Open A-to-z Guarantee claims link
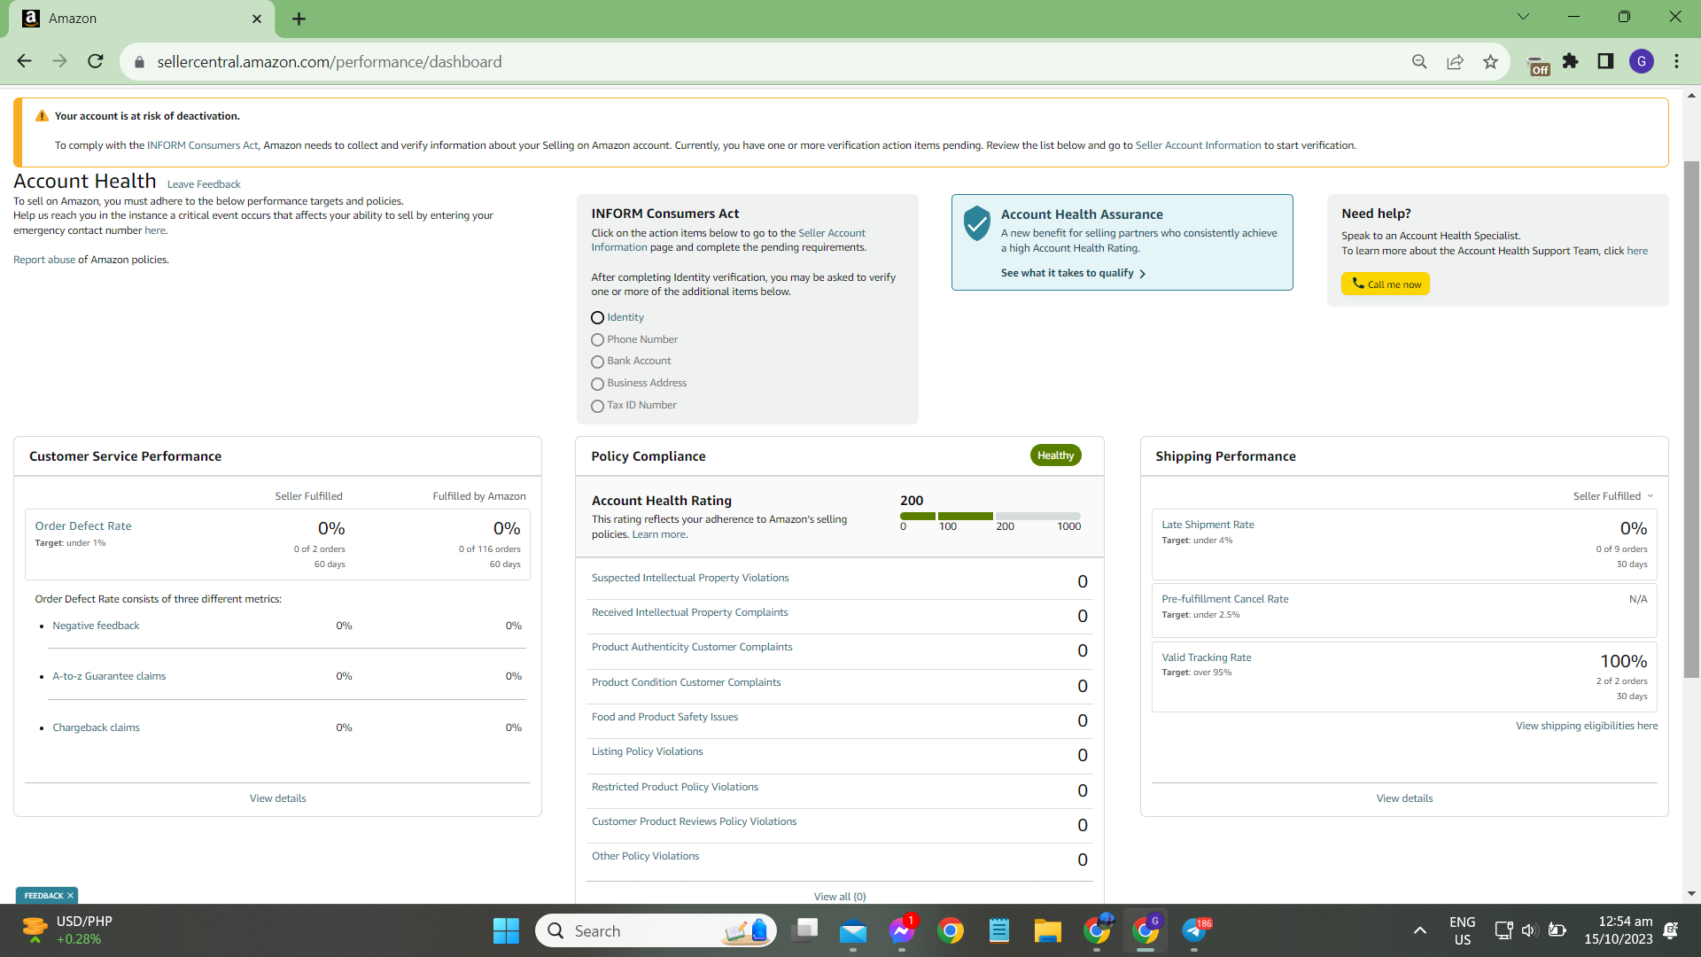The image size is (1701, 957). point(109,676)
